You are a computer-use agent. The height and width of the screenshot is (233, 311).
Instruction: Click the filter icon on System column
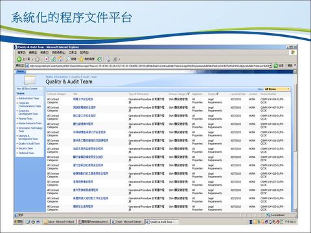point(217,94)
